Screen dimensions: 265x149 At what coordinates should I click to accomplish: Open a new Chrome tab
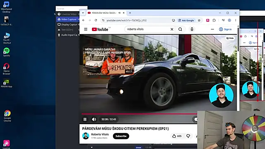(130, 13)
